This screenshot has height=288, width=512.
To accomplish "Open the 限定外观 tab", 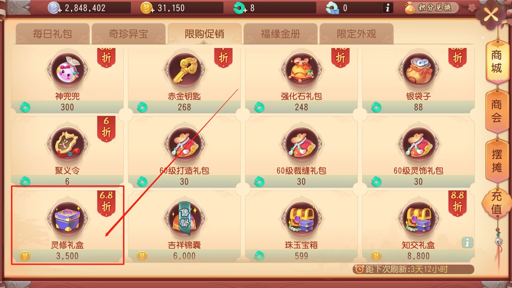I will point(356,34).
